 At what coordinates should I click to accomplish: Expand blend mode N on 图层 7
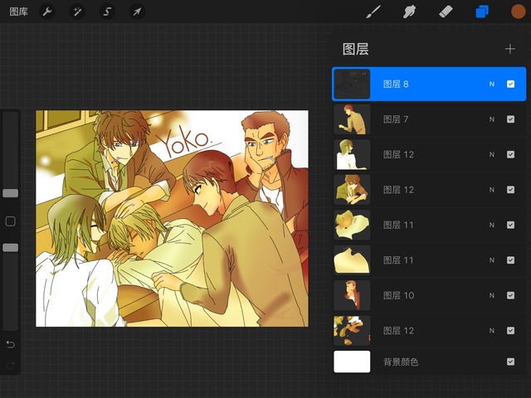491,119
